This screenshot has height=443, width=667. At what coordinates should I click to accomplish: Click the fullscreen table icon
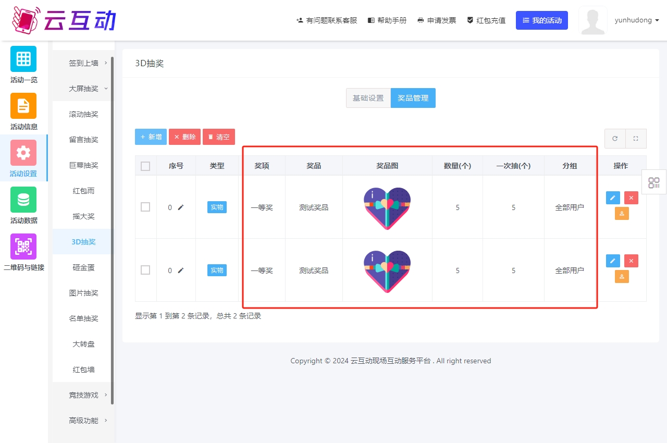[x=636, y=139]
